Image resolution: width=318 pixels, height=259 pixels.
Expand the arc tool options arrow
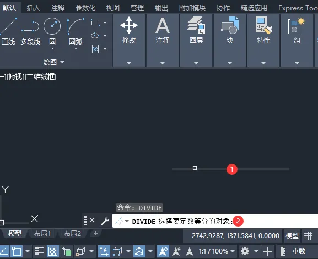[76, 48]
